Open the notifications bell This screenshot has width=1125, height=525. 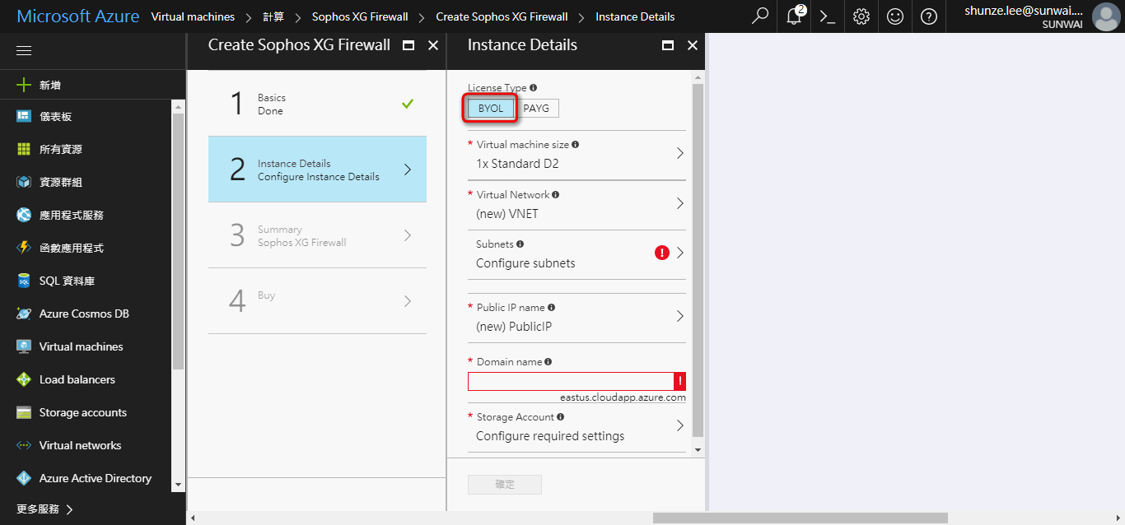pos(794,16)
